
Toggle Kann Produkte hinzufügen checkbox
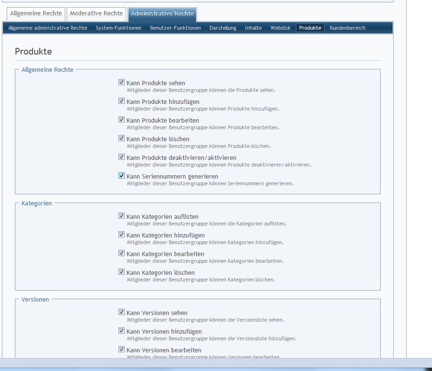(122, 101)
